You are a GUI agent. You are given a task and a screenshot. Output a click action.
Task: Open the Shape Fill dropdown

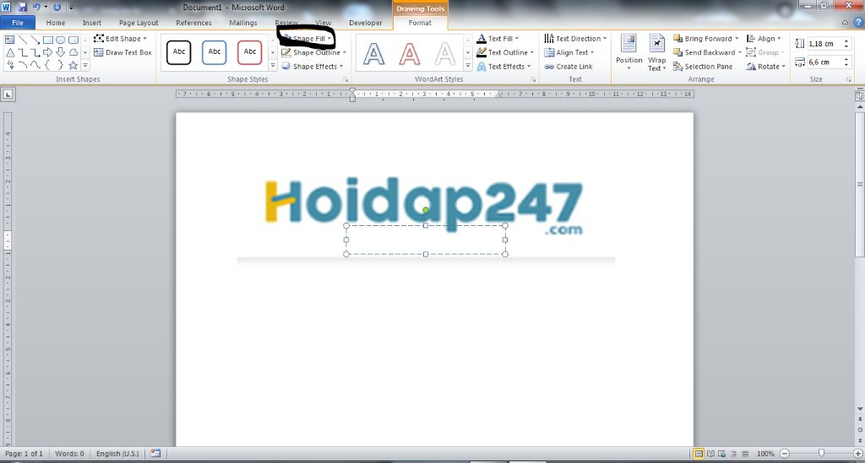click(x=307, y=39)
